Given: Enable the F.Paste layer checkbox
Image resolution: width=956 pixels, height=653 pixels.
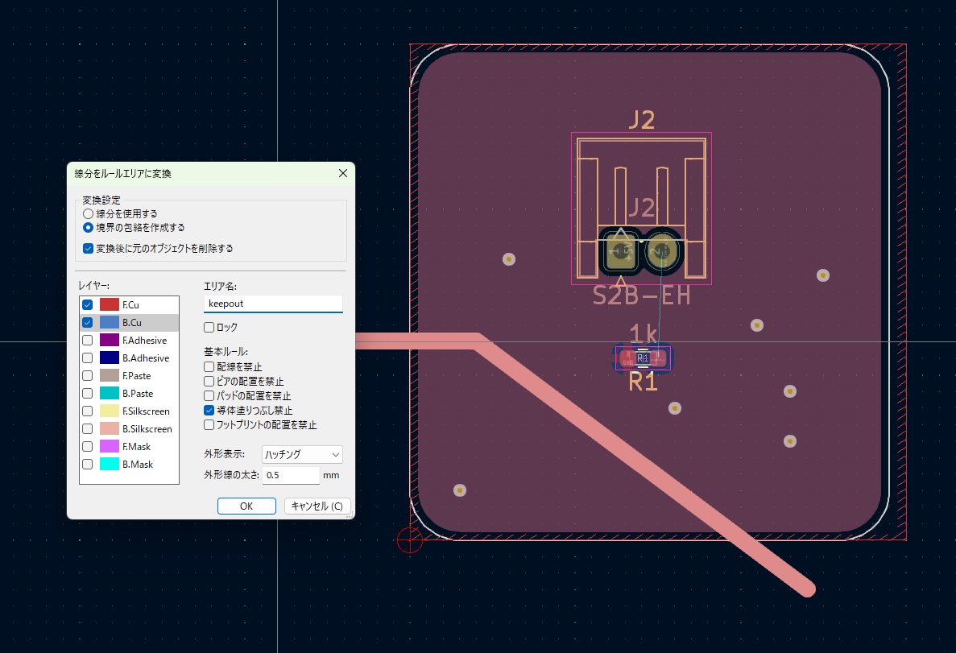Looking at the screenshot, I should point(88,375).
